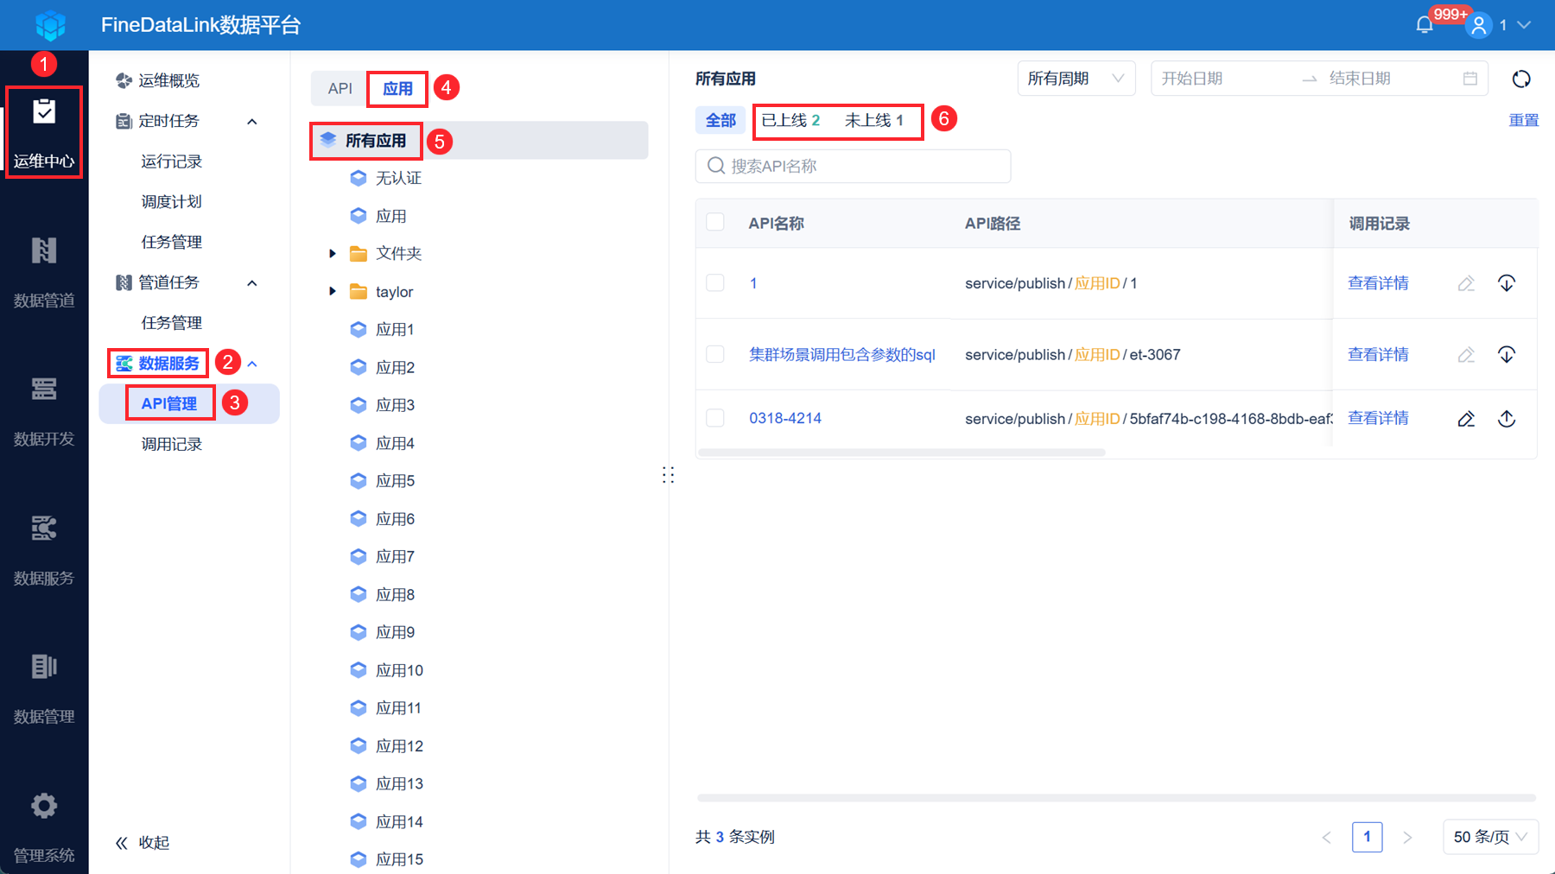This screenshot has width=1555, height=874.
Task: Open 查看详情 for 集群场景调用包含参数的sql
Action: 1378,355
